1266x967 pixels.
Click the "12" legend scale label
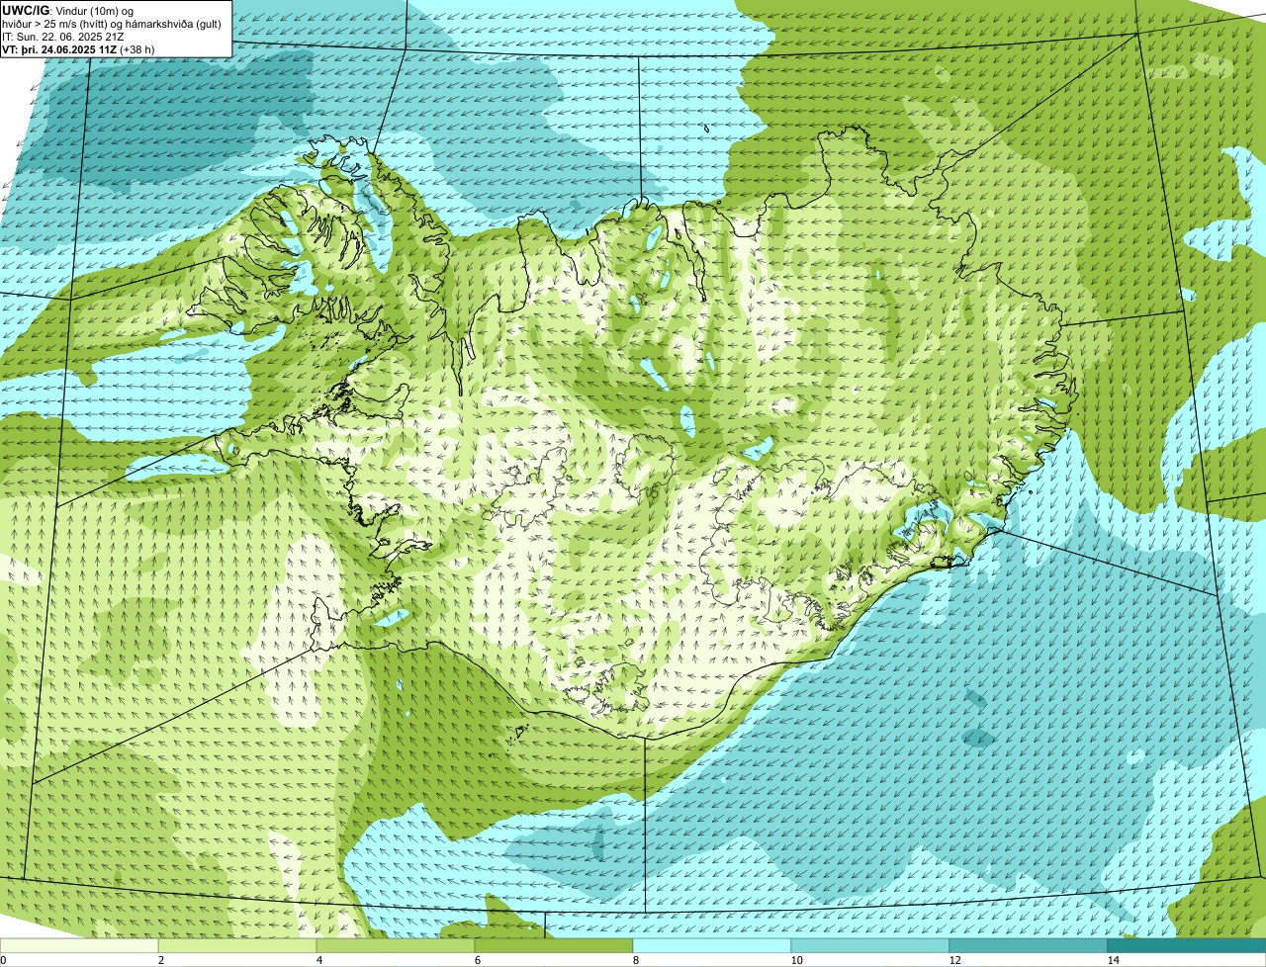pos(954,960)
